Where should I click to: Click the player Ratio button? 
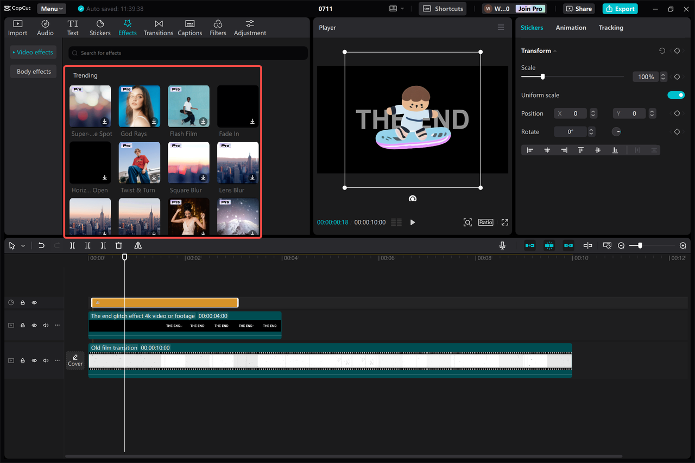tap(485, 223)
